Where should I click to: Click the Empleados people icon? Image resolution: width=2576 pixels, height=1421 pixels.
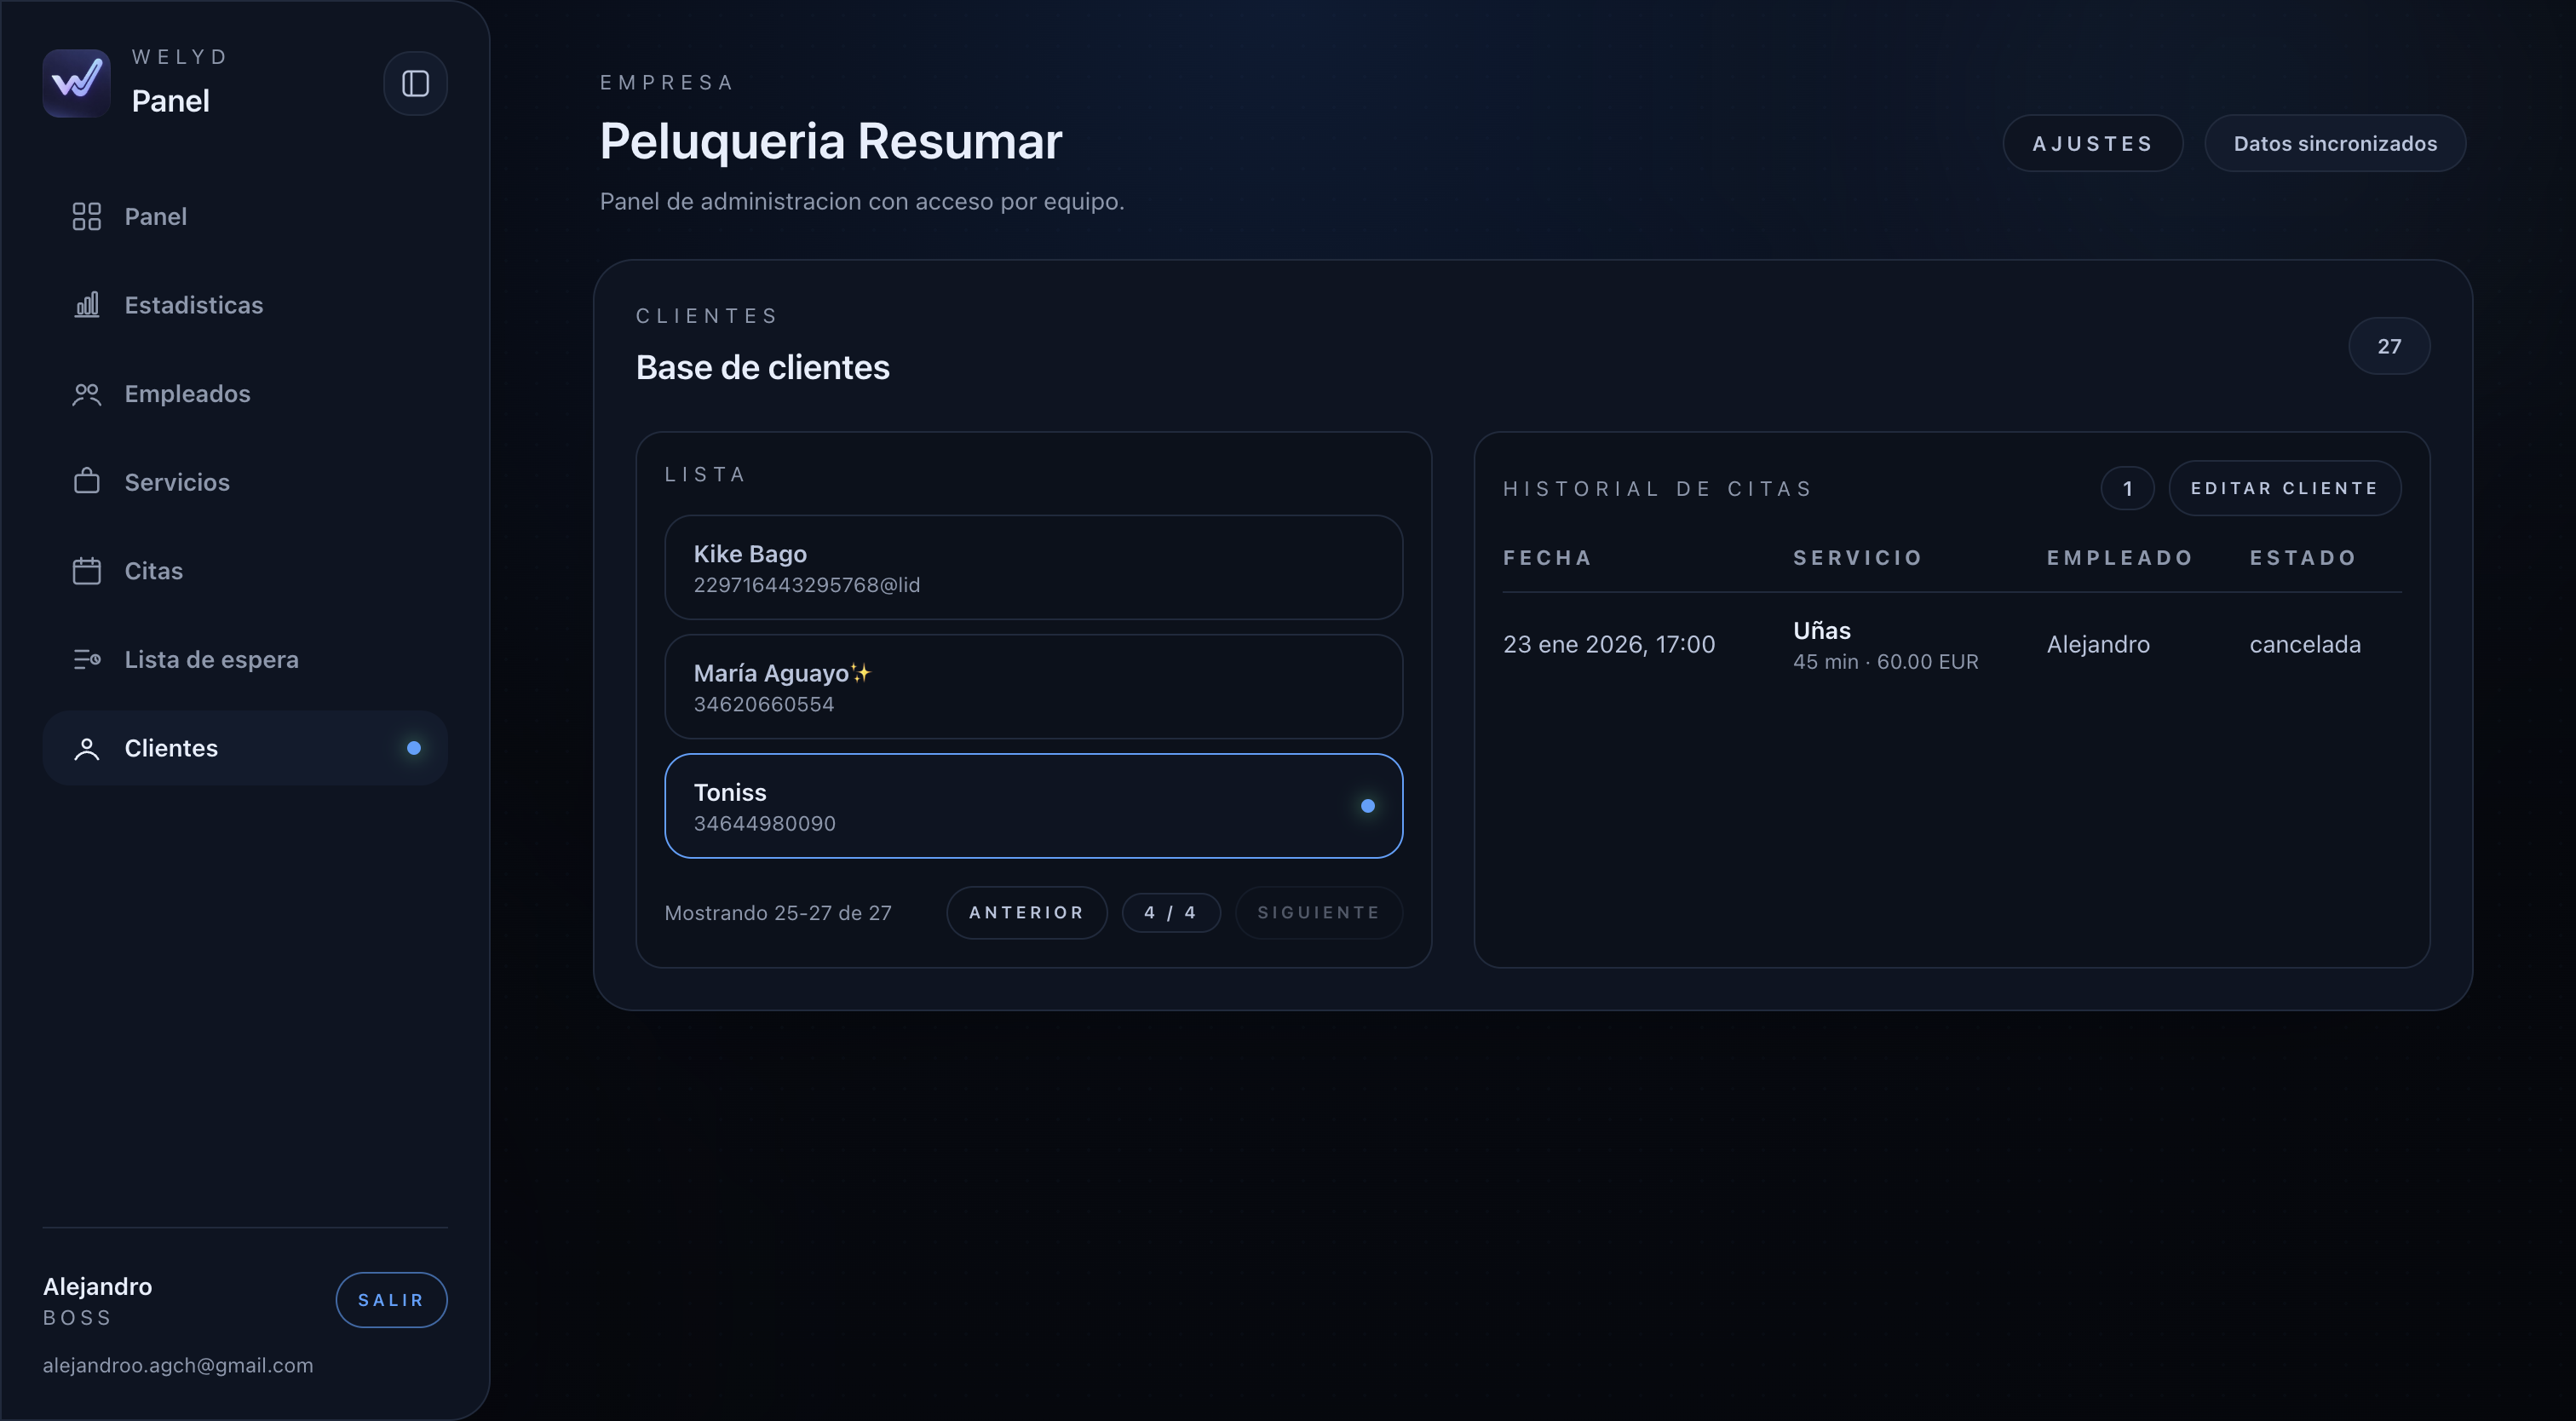(87, 394)
